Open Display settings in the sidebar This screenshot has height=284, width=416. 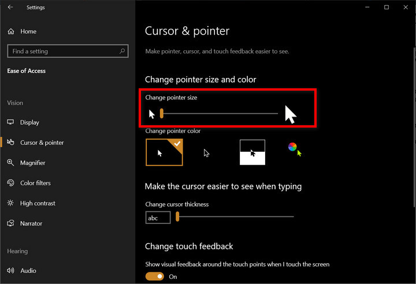[29, 122]
